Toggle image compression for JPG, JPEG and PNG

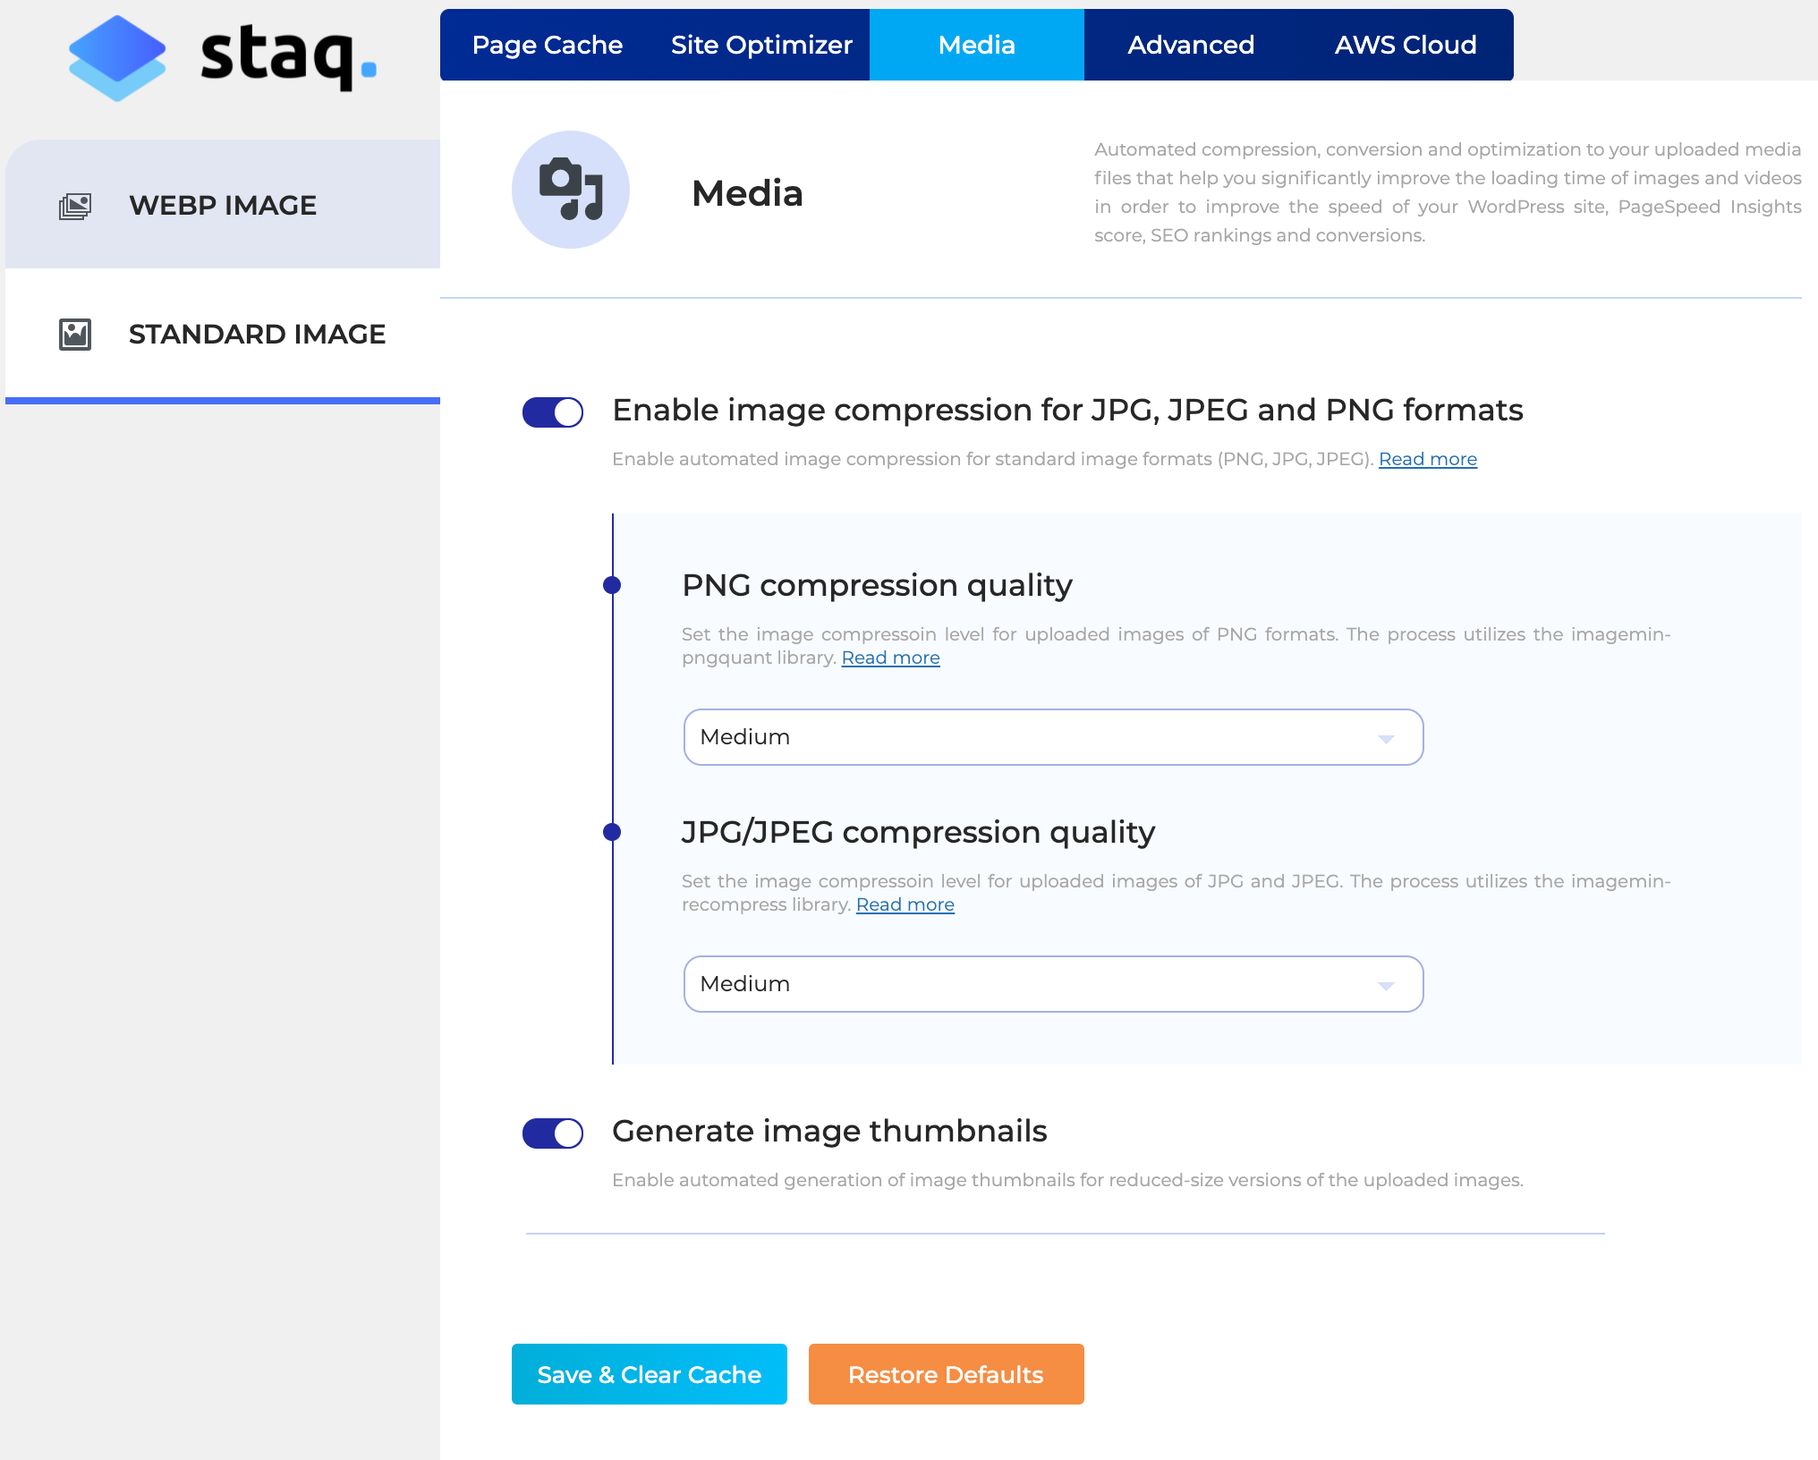click(553, 412)
